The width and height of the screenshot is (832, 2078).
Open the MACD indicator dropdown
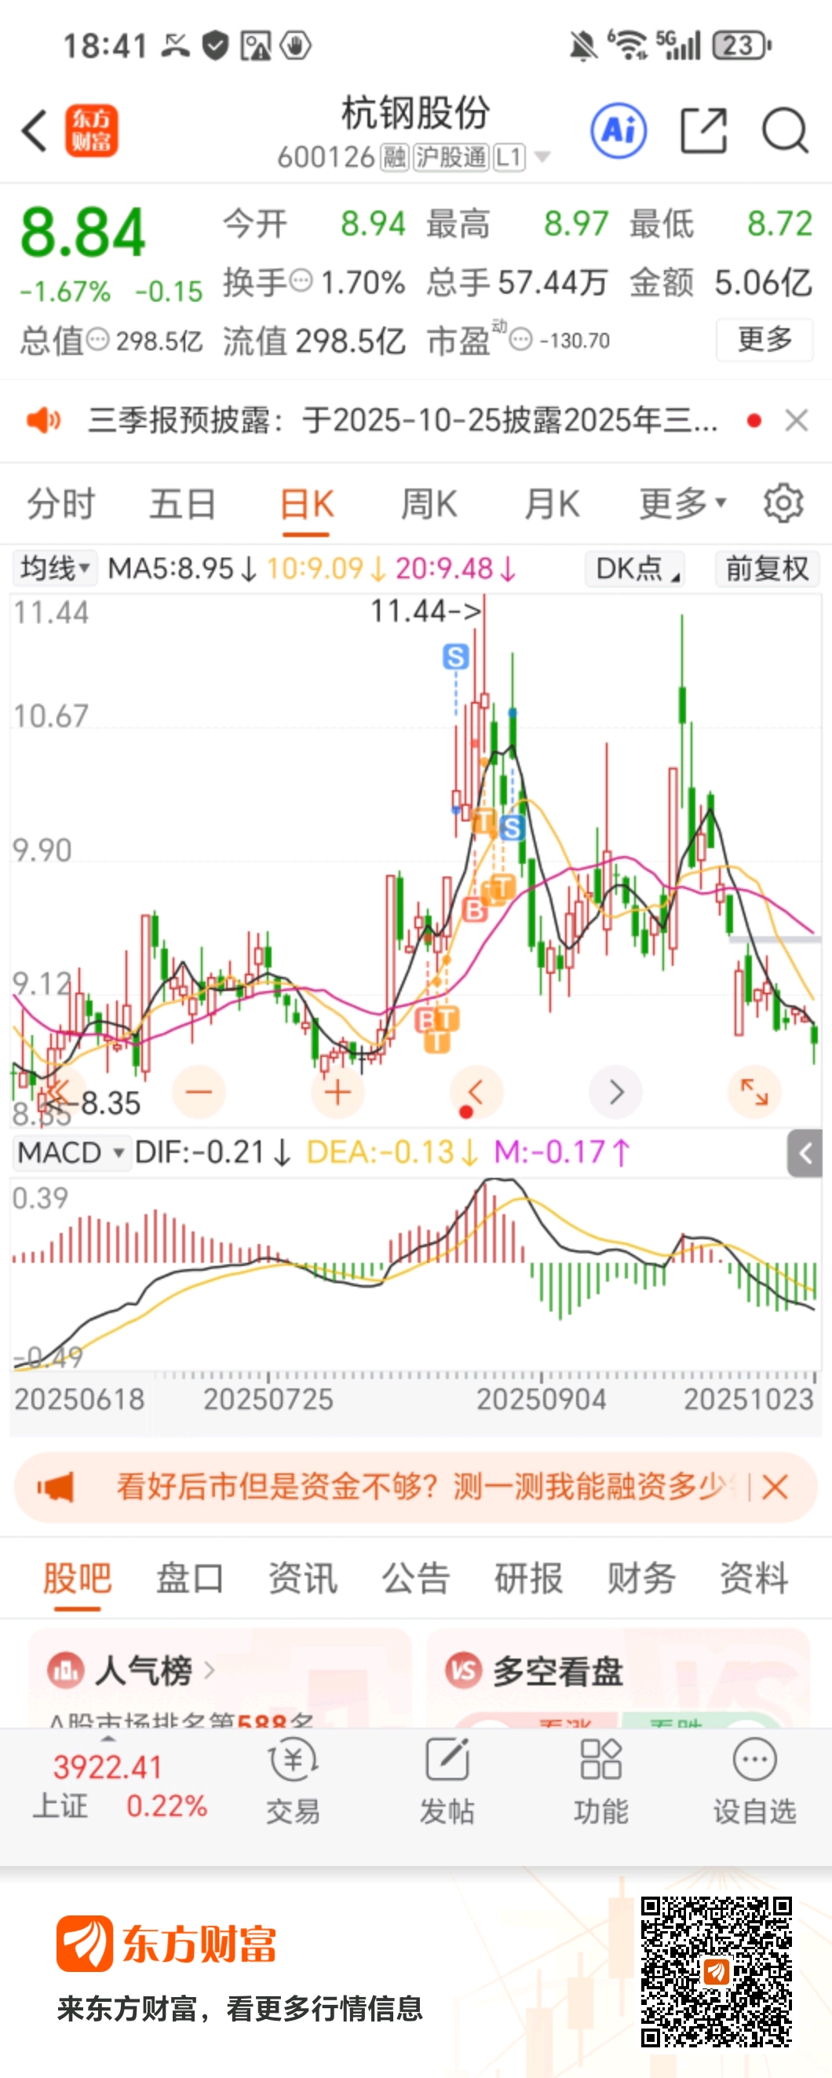pos(72,1153)
